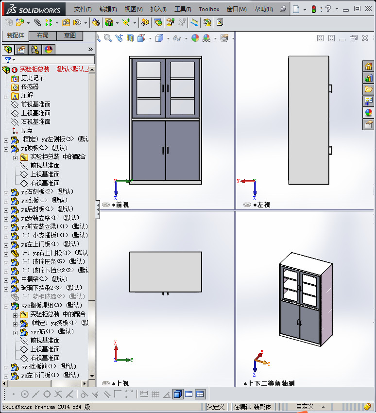This screenshot has width=376, height=413.
Task: Open the 插入(I) menu
Action: 158,9
